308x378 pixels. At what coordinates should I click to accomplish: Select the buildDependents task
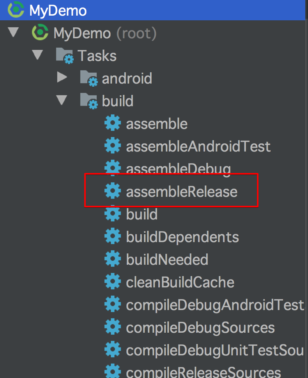click(182, 236)
